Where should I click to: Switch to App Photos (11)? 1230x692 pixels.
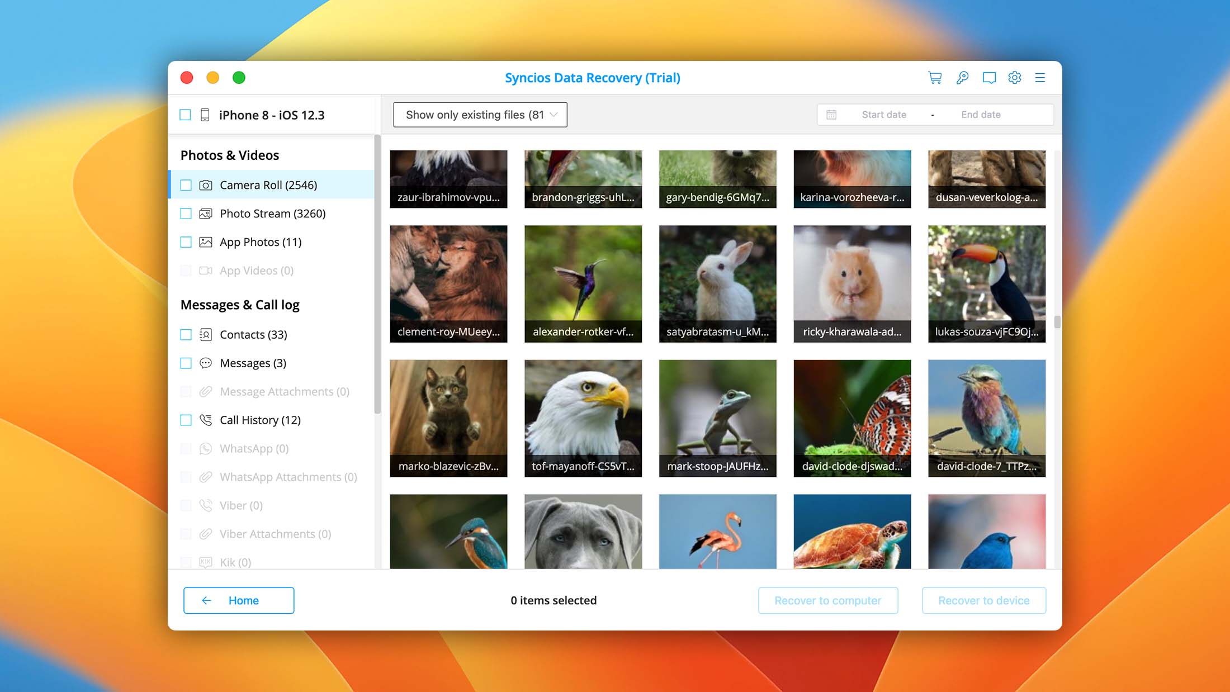pos(271,242)
